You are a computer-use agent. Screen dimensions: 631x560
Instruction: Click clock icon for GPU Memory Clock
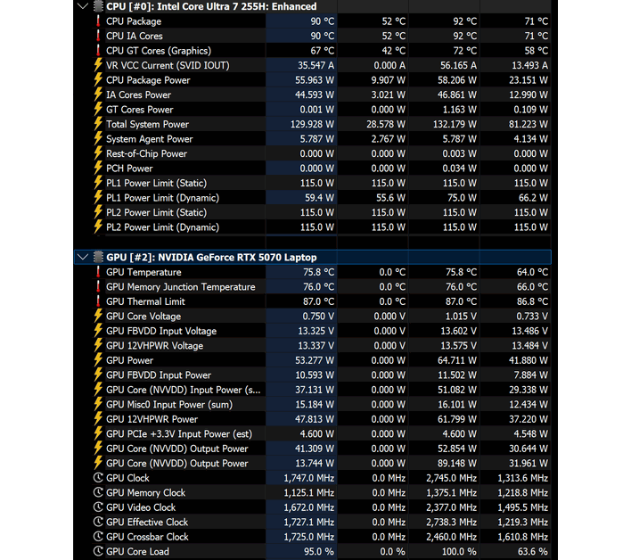tap(98, 492)
